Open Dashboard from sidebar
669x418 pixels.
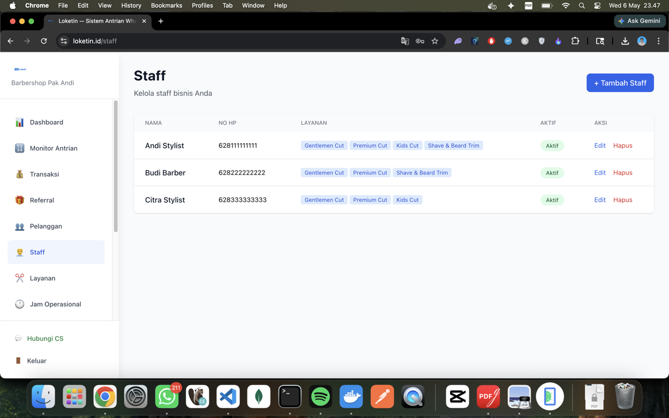click(56, 122)
